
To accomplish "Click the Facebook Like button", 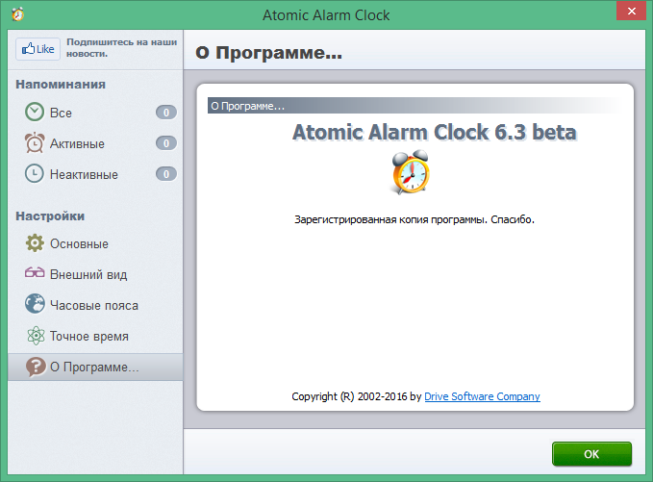I will pos(38,49).
